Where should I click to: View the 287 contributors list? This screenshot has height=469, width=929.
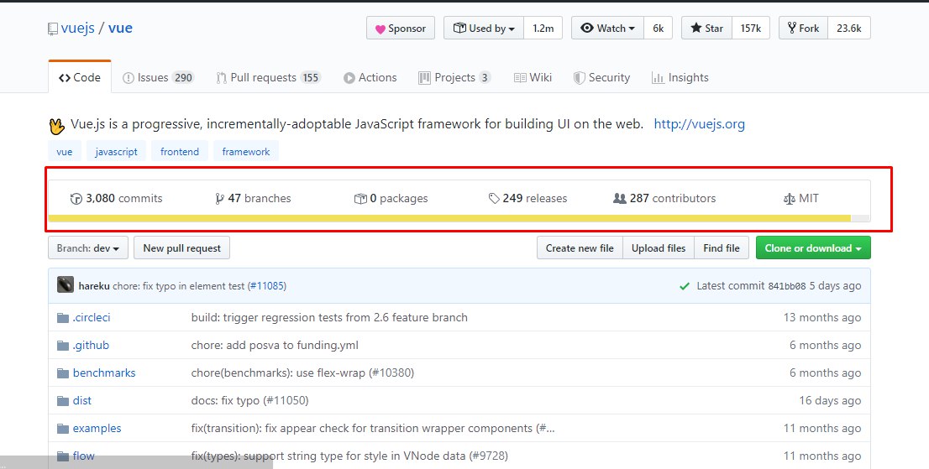pos(664,198)
